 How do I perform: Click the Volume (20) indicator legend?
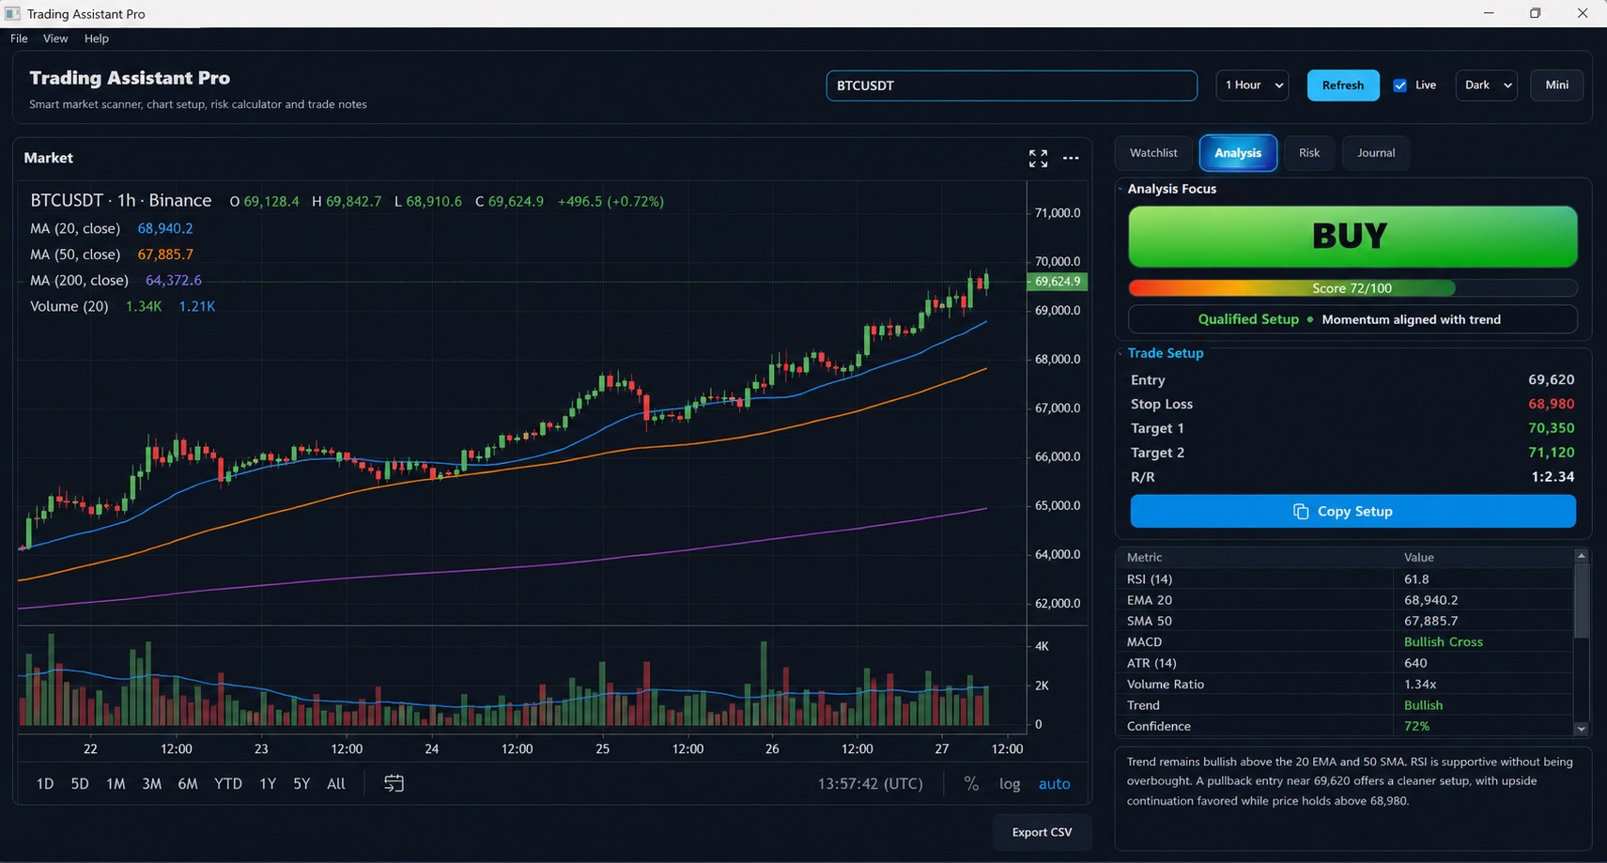click(123, 306)
